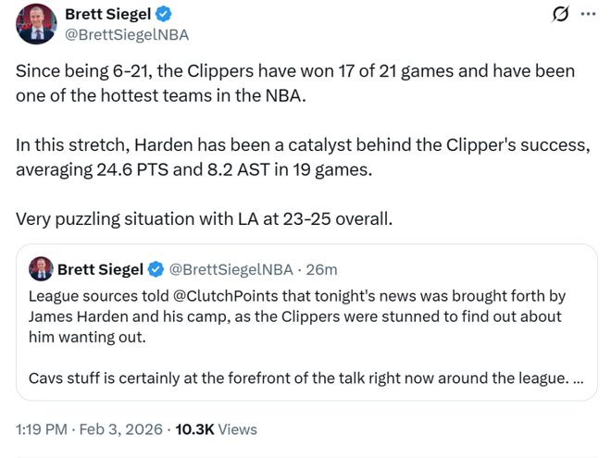Viewport: 611px width, 458px height.
Task: Click the verified badge inside the quoted post
Action: pos(156,269)
